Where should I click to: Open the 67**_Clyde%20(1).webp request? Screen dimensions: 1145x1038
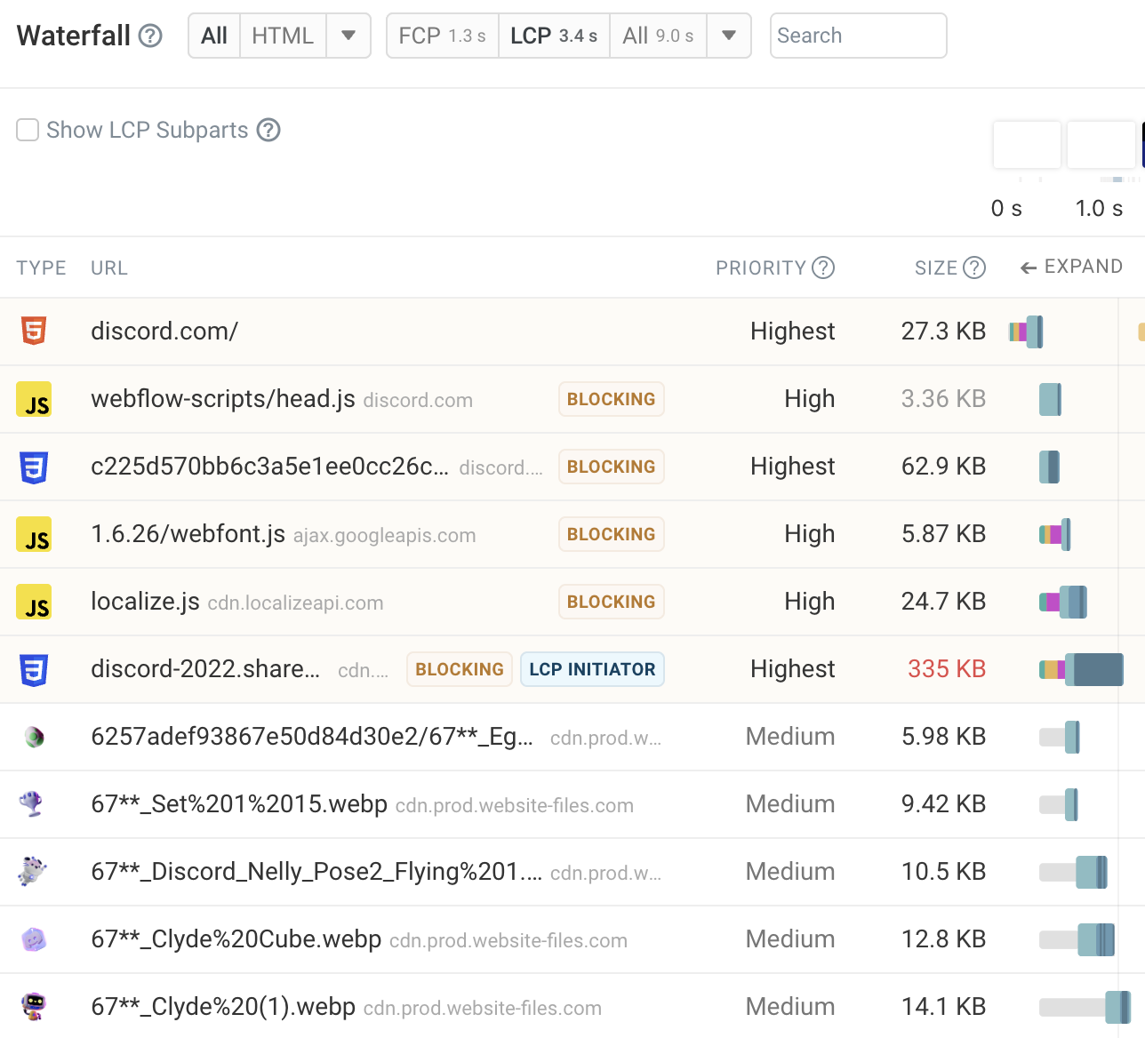572,1006
